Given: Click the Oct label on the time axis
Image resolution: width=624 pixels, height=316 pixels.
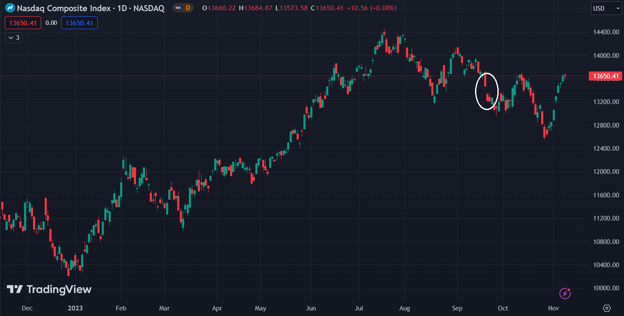Looking at the screenshot, I should click(x=503, y=308).
